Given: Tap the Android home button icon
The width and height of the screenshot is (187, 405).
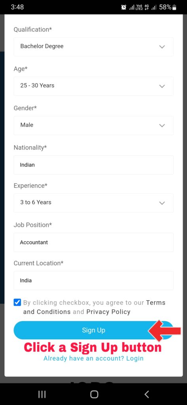Looking at the screenshot, I should click(x=94, y=394).
